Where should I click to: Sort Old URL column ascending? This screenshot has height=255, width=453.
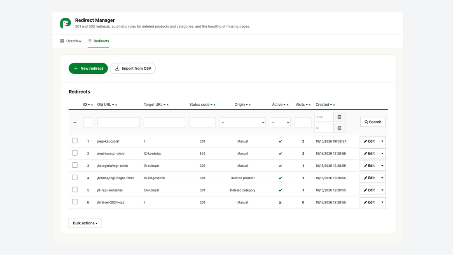tap(116, 105)
